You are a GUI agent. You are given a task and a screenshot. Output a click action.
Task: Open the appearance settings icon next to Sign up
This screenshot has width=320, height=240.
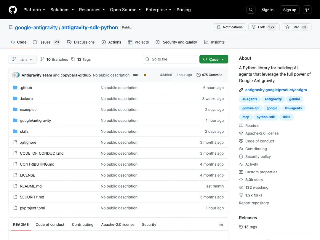(307, 9)
